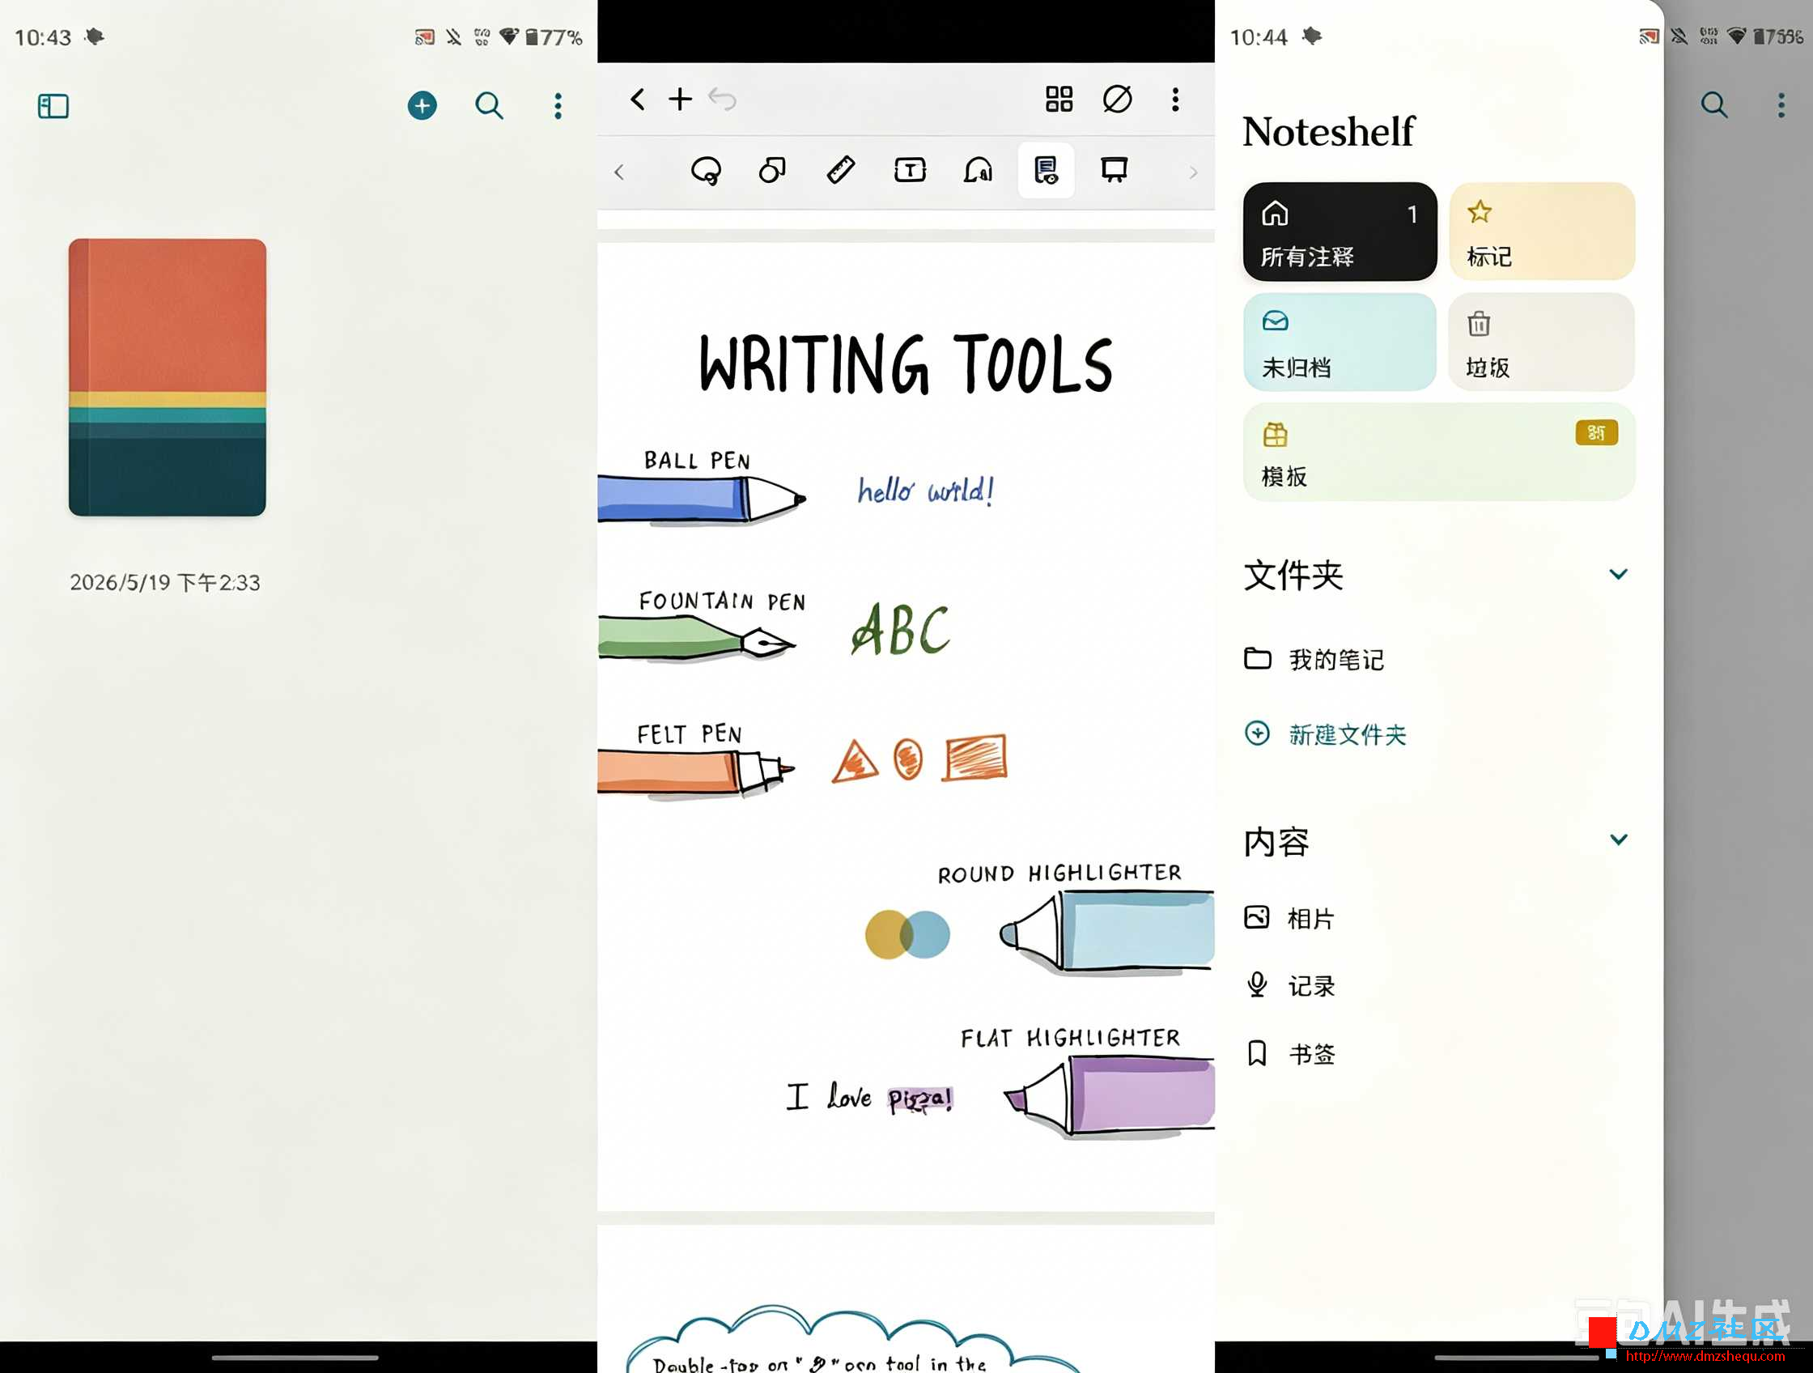1813x1373 pixels.
Task: Toggle the highlighted document tool
Action: point(1046,171)
